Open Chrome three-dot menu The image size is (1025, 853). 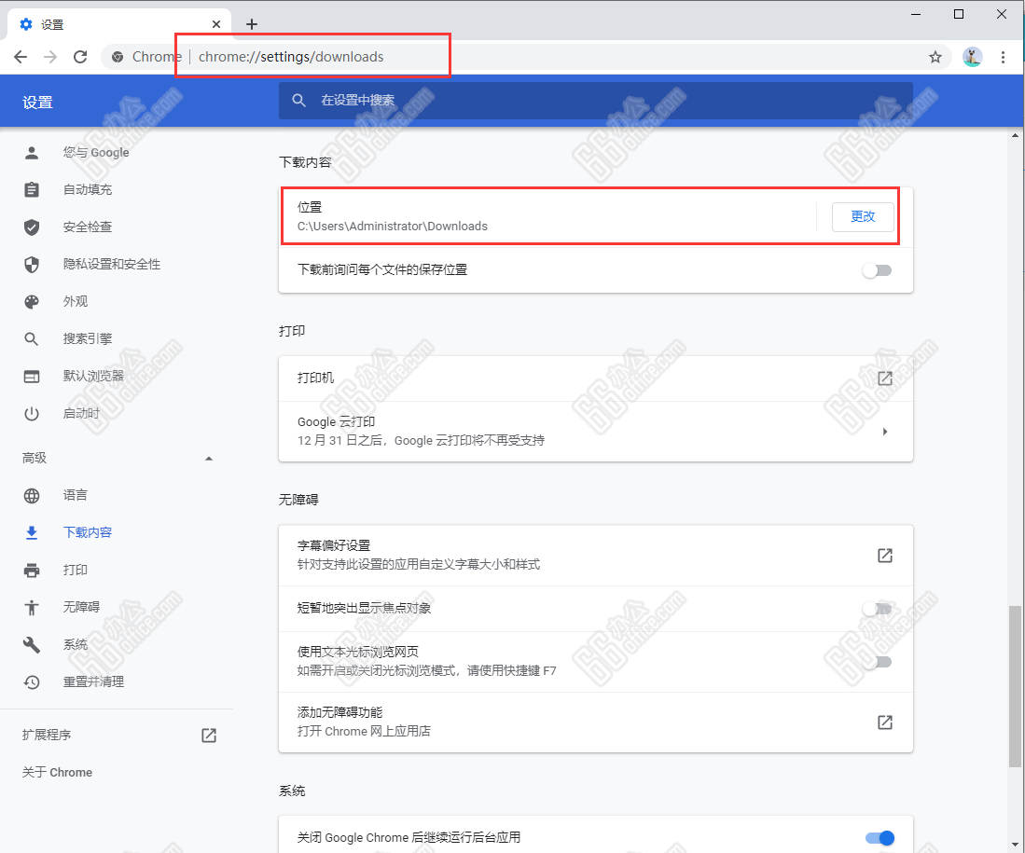click(x=1003, y=57)
